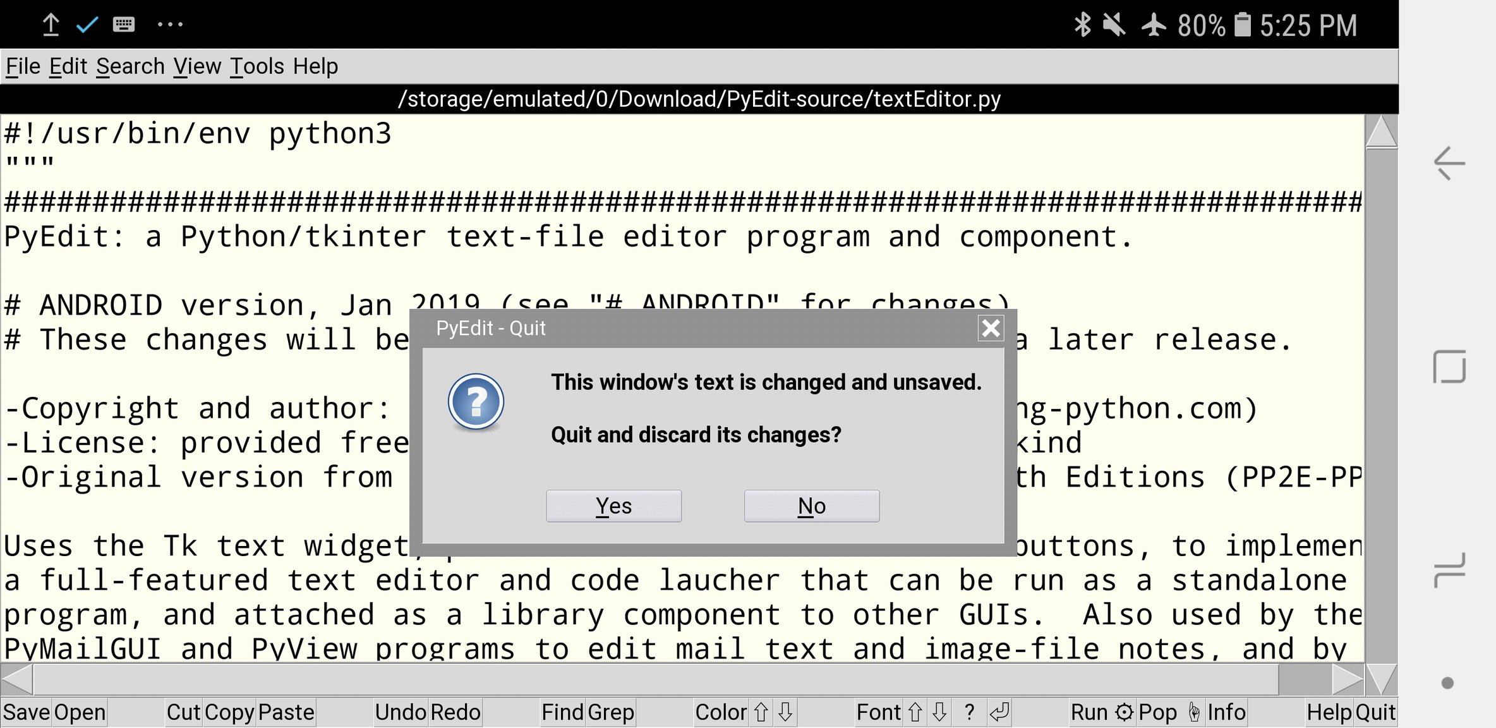This screenshot has height=728, width=1496.
Task: Click the down arrow beside Font
Action: [939, 712]
